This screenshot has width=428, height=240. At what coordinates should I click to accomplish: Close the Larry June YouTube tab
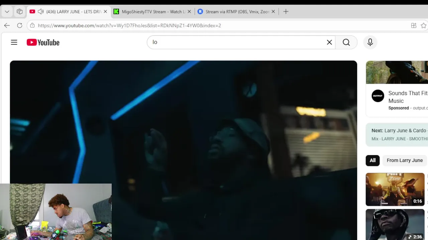tap(105, 12)
